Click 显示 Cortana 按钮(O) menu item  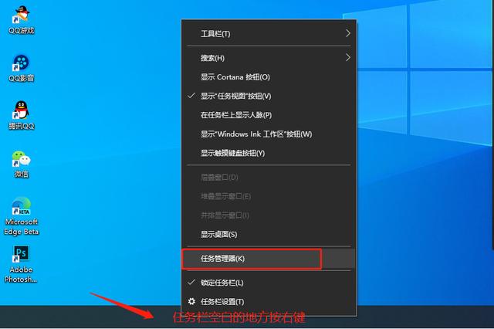(269, 77)
